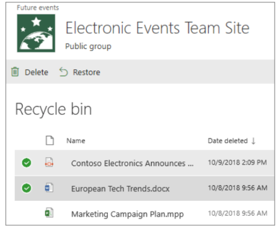Click the date cell for European Tech Trends.docx
Viewport: 280px width, 229px height.
click(x=237, y=188)
